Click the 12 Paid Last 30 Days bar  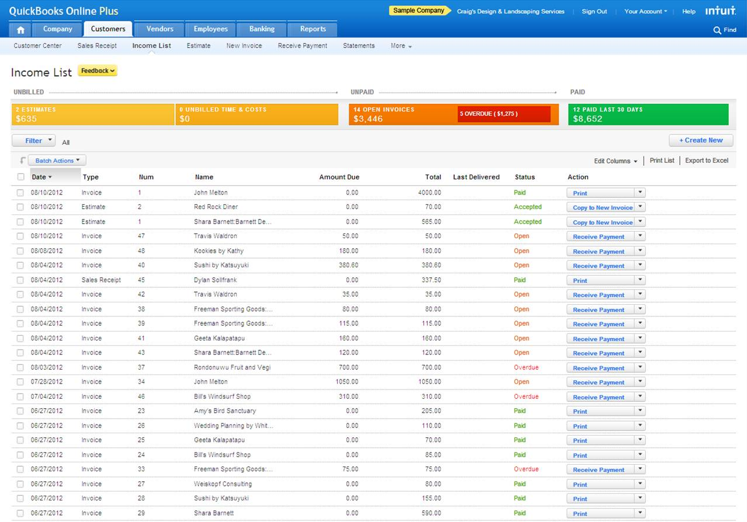649,114
